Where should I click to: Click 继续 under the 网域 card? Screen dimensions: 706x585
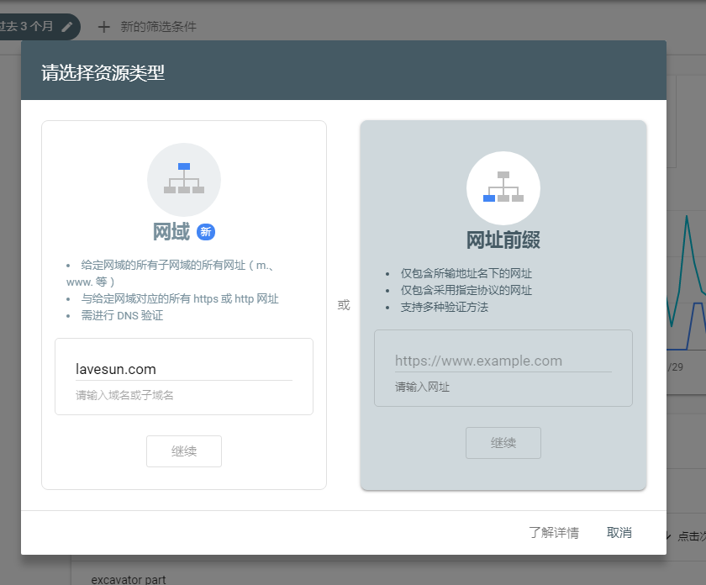(183, 451)
